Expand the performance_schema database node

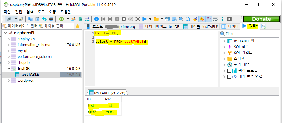(9, 57)
